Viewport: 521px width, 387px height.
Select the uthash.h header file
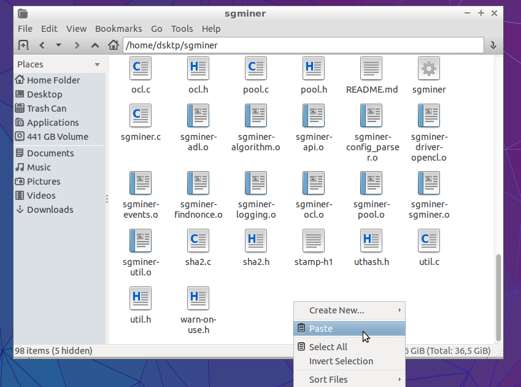point(371,240)
